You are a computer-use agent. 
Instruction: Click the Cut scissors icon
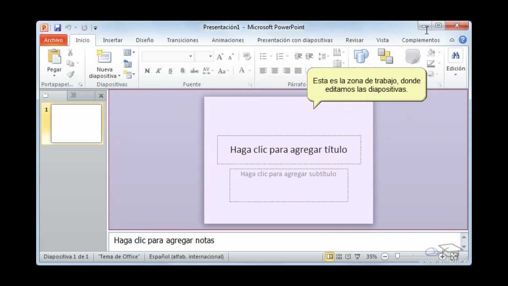[x=70, y=52]
